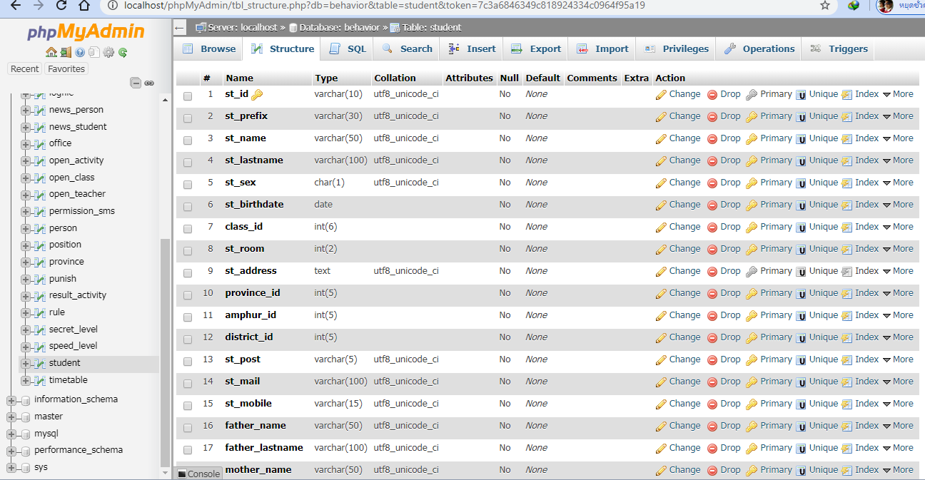The image size is (925, 480).
Task: Open the SQL tab
Action: pyautogui.click(x=348, y=49)
